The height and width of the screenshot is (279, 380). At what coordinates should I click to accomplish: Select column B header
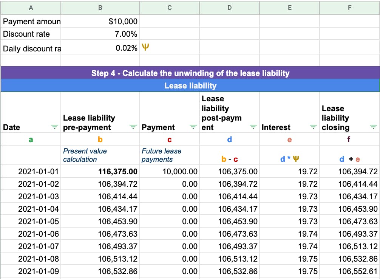pyautogui.click(x=100, y=7)
